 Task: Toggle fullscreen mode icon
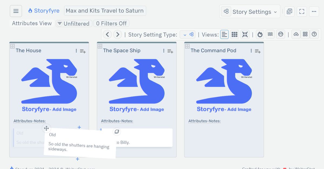[x=302, y=11]
